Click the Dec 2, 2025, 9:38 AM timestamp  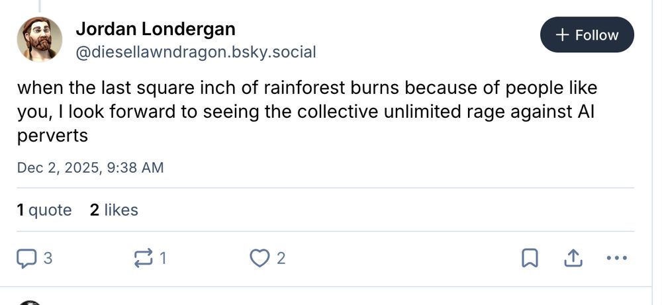click(90, 168)
